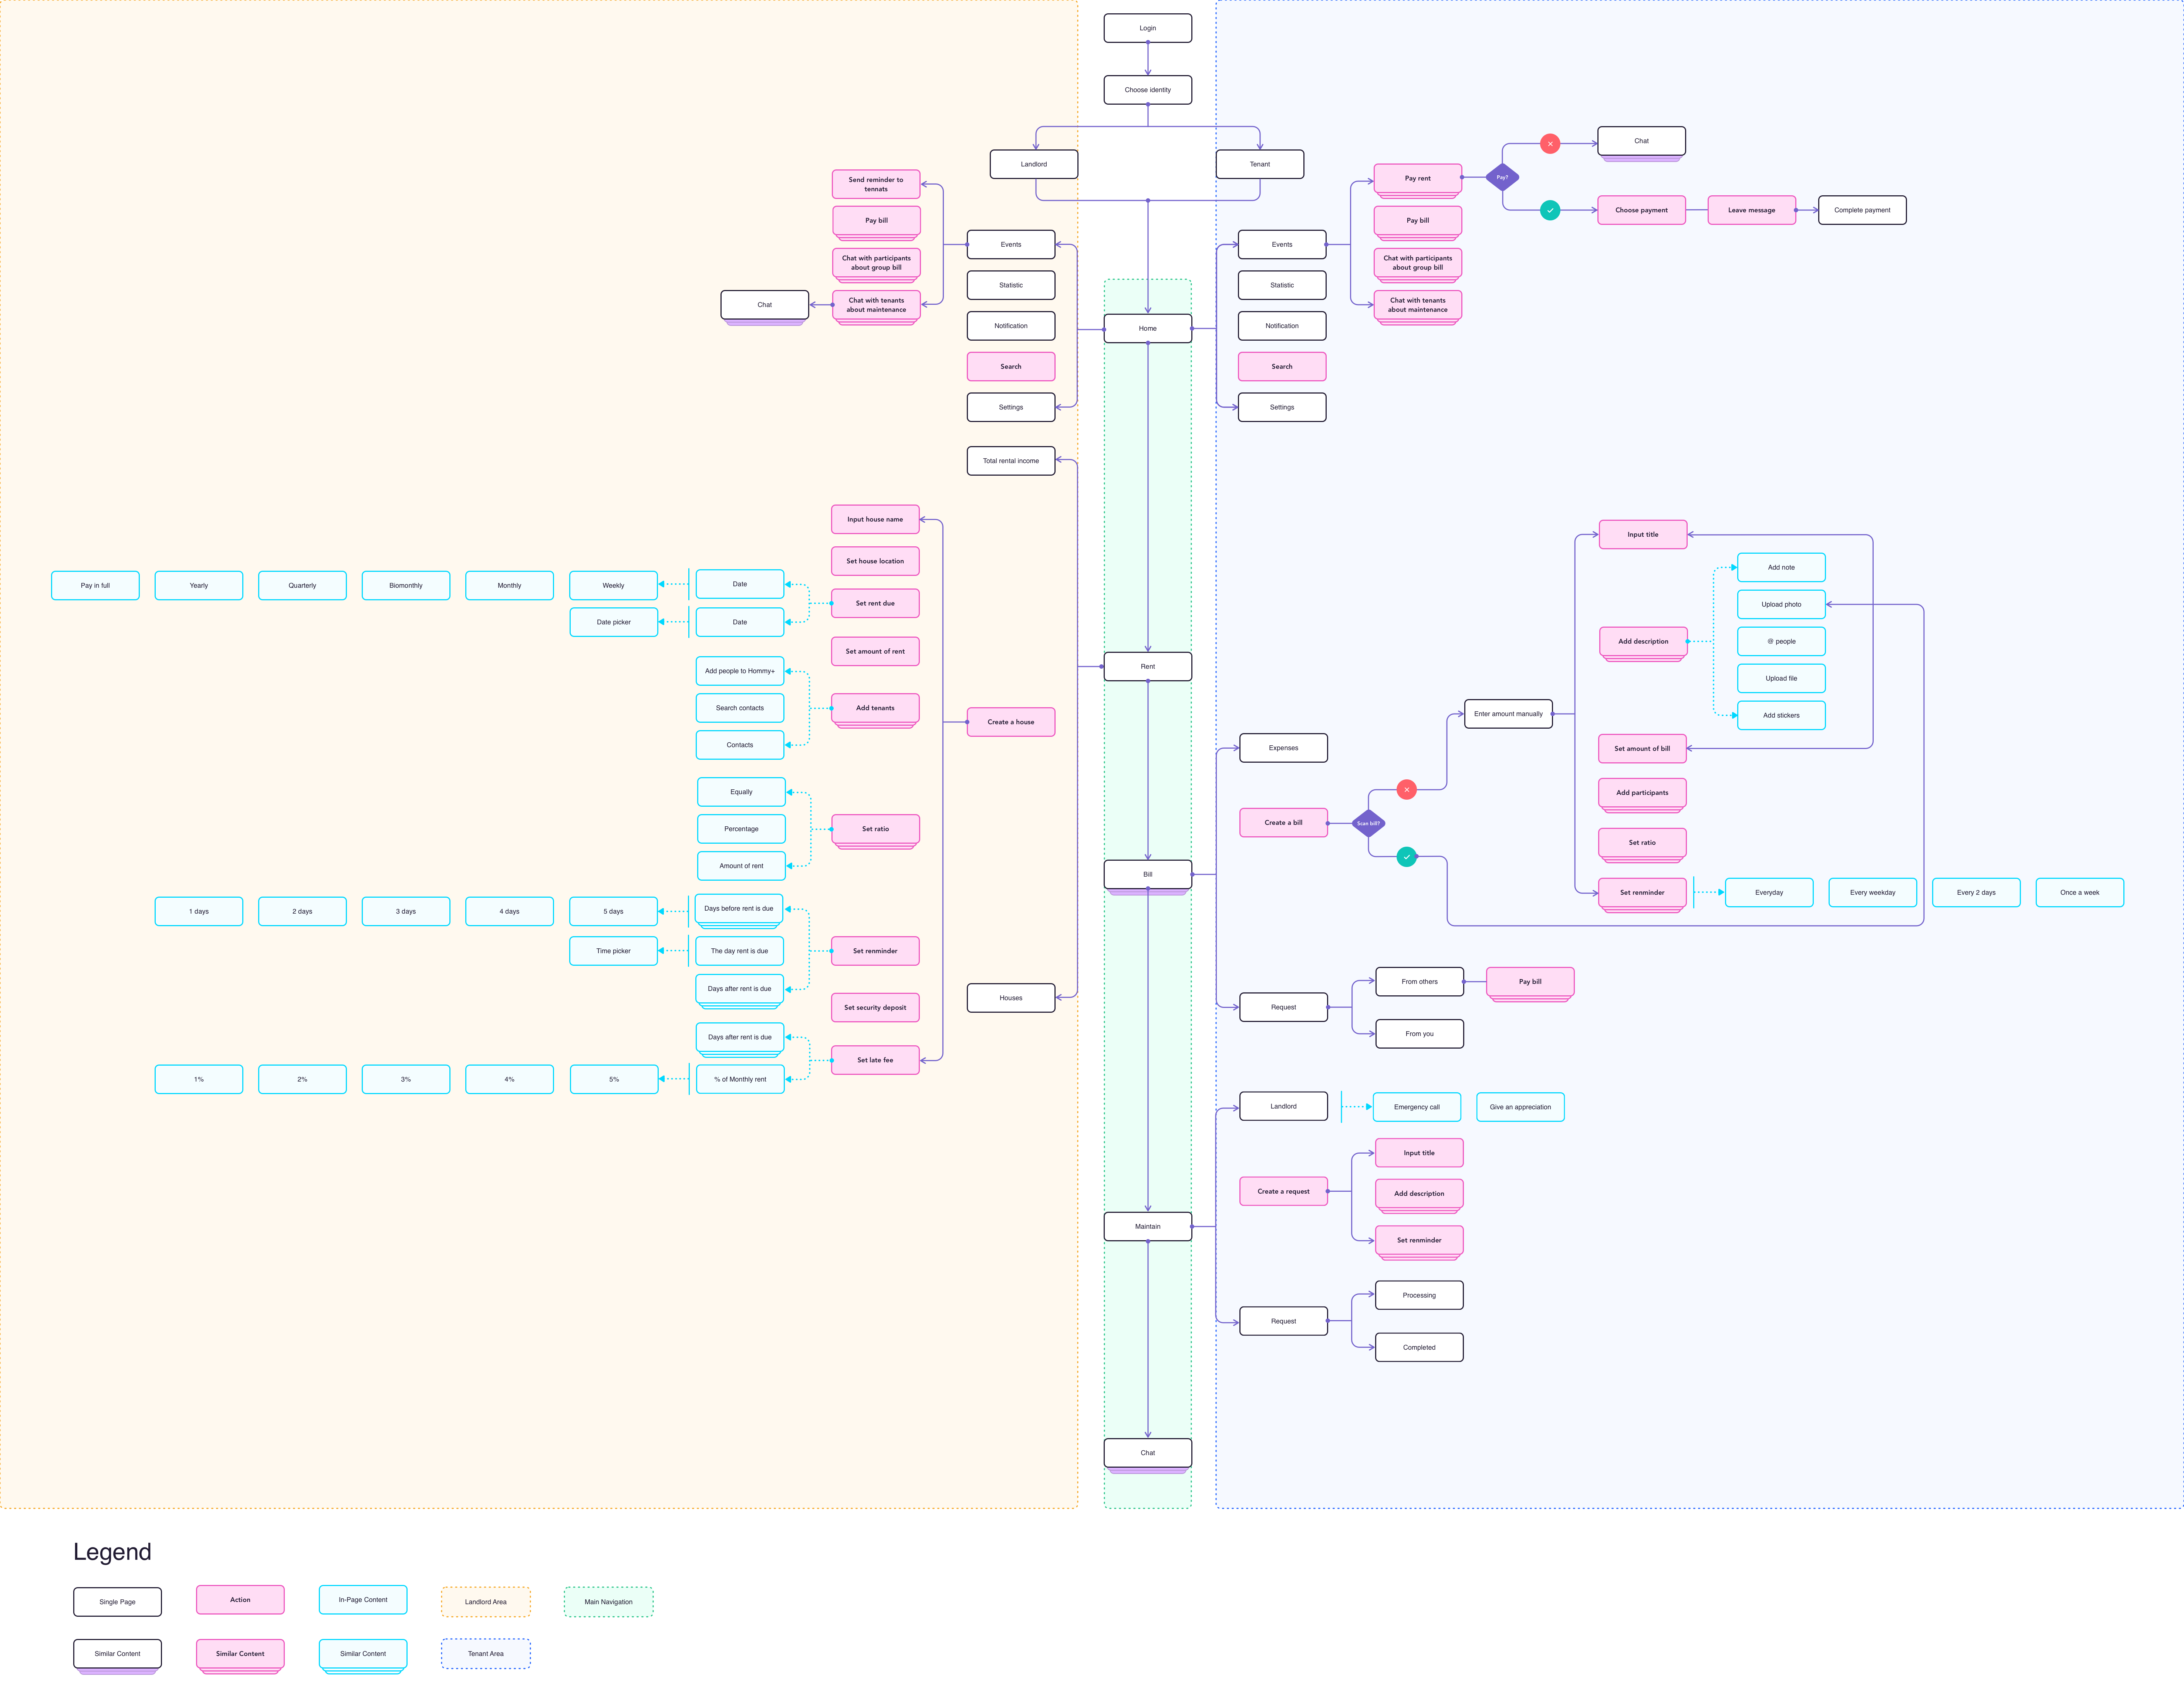The height and width of the screenshot is (1707, 2184).
Task: Click the green checkmark beside Pay? diamond
Action: click(x=1550, y=210)
